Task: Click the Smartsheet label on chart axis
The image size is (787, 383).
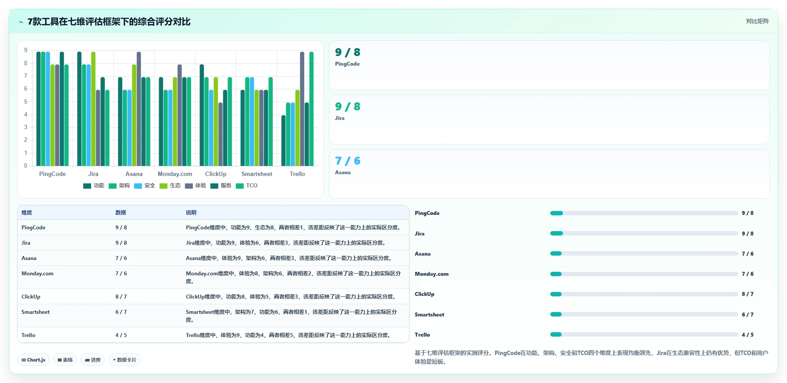Action: [x=257, y=174]
